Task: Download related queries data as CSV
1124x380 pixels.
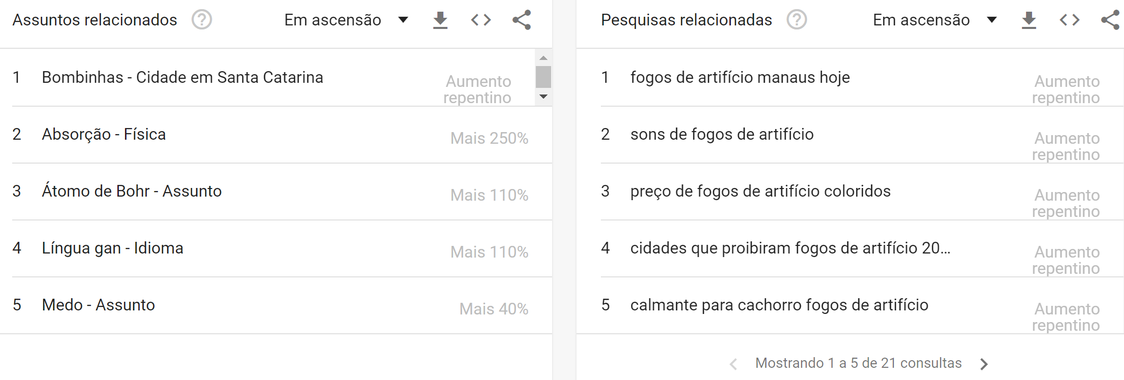Action: [x=1029, y=20]
